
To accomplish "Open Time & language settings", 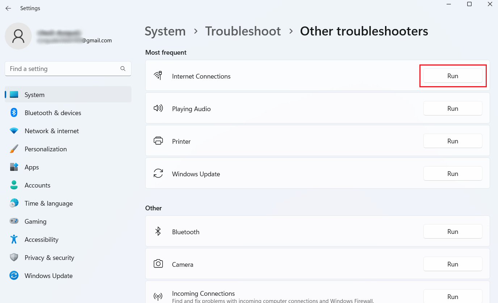I will coord(68,203).
